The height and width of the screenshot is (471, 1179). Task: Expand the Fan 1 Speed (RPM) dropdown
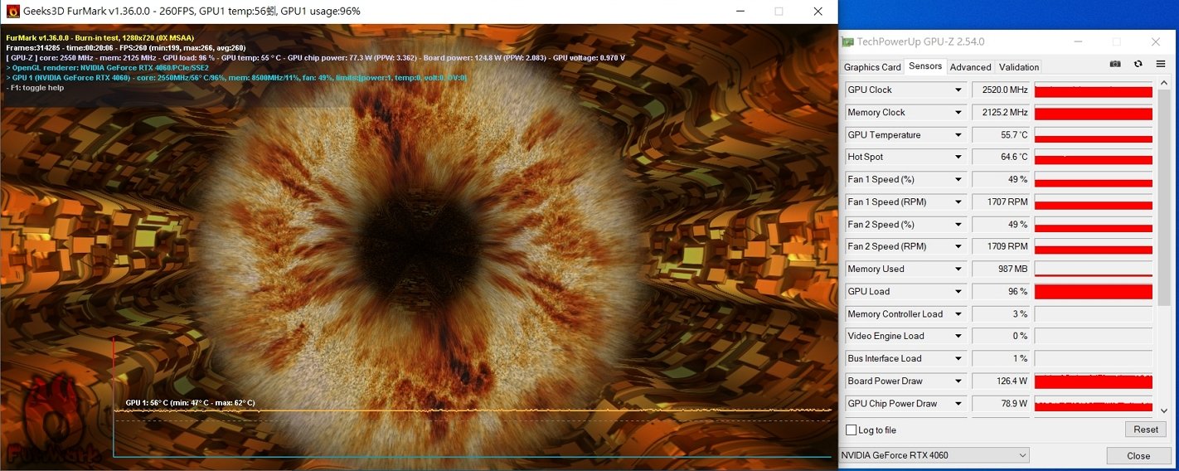958,202
